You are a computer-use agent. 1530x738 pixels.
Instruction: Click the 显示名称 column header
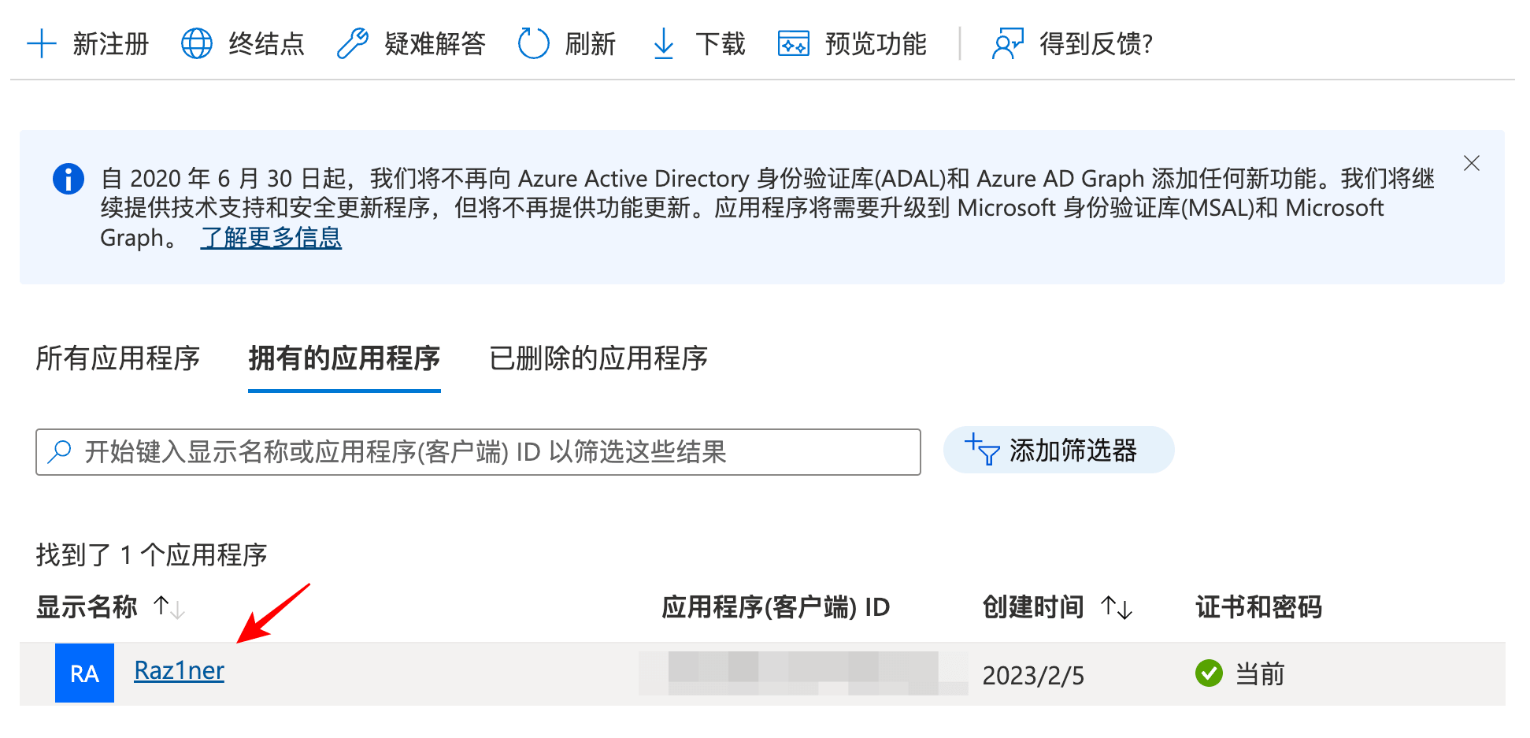pos(87,607)
